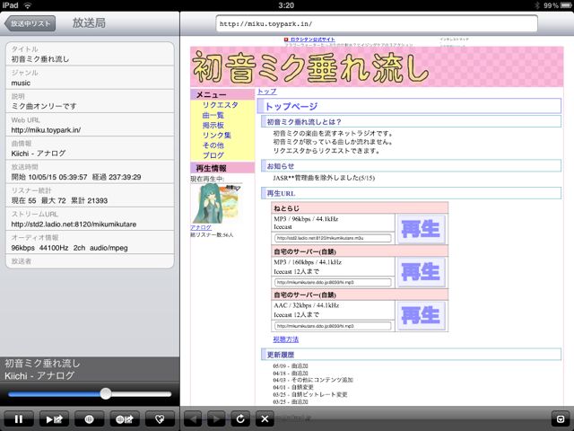The image size is (574, 431).
Task: Pause the radio stream playback
Action: (19, 419)
